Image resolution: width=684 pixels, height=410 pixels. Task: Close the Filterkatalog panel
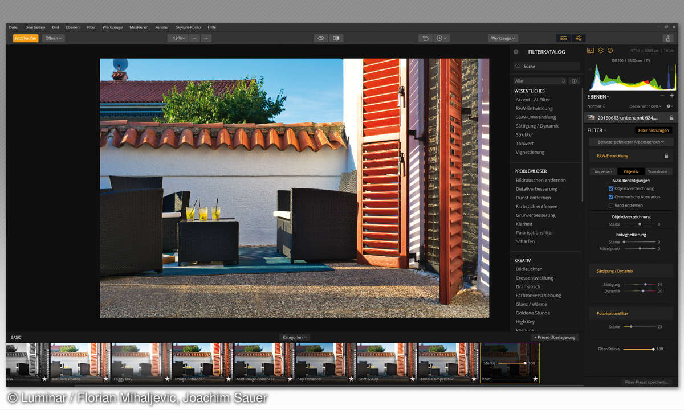[516, 52]
